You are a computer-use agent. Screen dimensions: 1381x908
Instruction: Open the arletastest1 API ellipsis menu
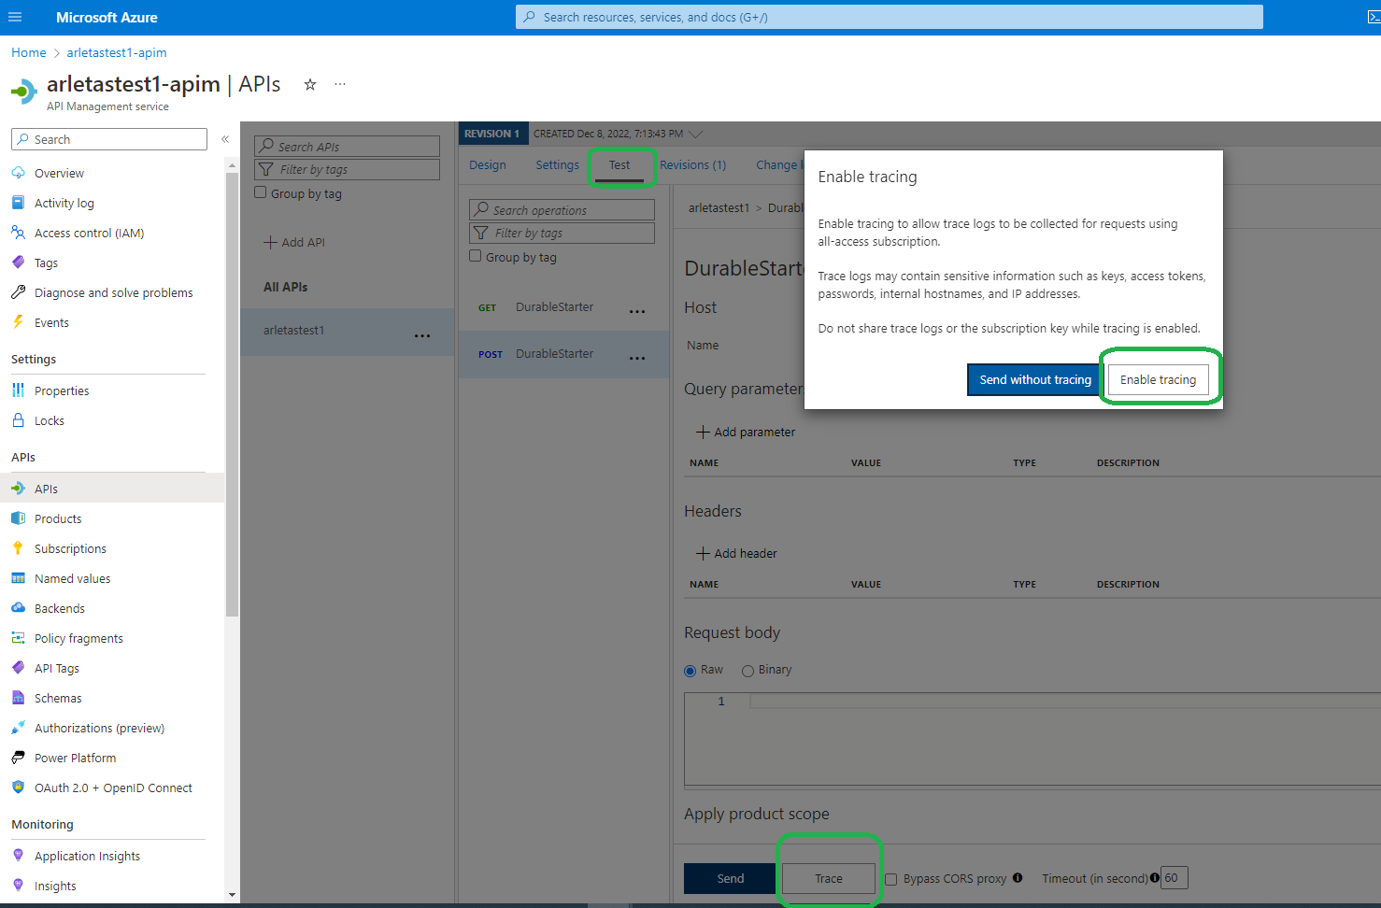(422, 335)
